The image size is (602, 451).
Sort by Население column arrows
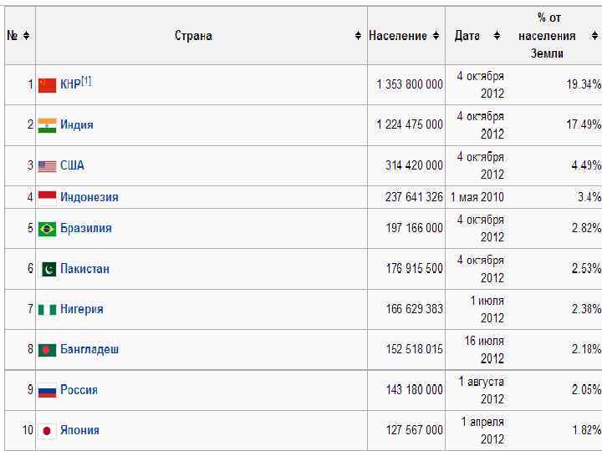[436, 36]
